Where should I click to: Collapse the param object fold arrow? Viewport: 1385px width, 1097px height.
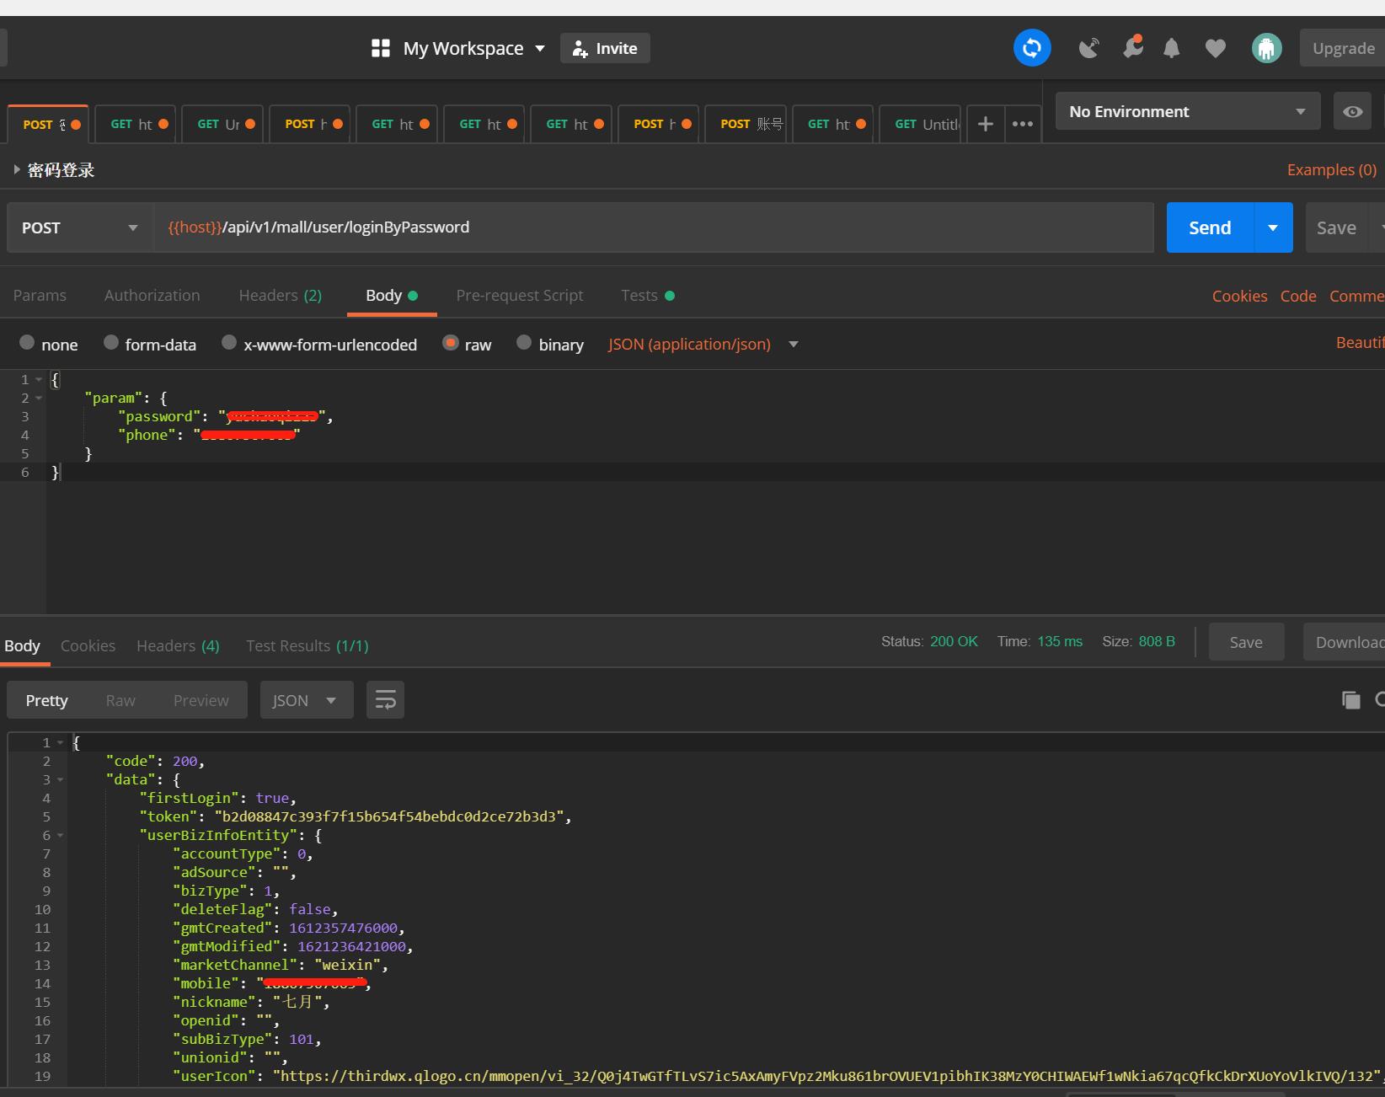pos(39,399)
